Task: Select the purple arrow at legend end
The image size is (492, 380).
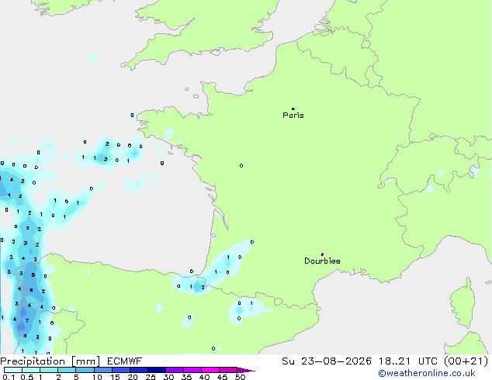Action: pos(246,370)
